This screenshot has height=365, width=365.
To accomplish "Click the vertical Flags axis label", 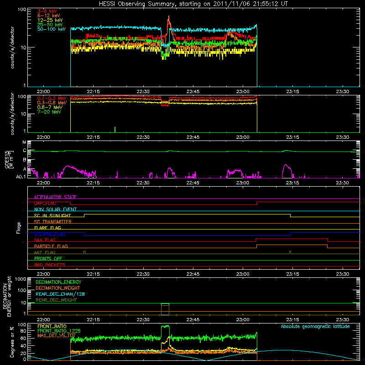I will tap(18, 228).
